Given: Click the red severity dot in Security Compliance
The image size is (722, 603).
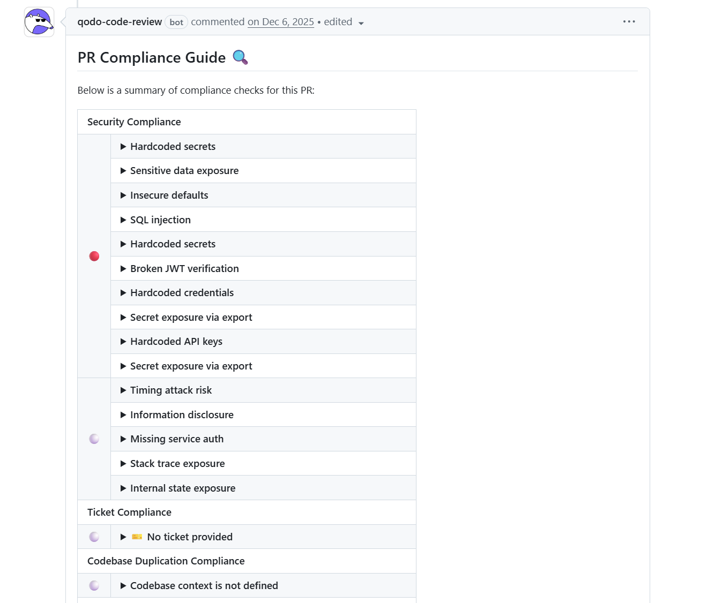Looking at the screenshot, I should tap(94, 256).
